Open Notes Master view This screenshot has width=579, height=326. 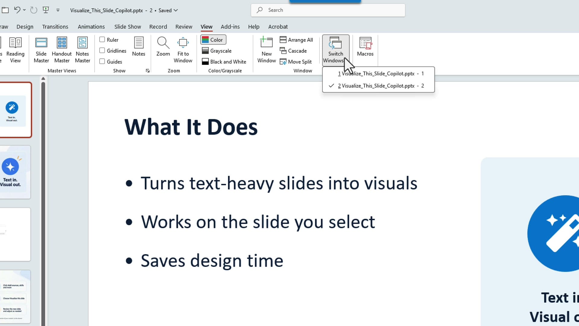tap(82, 50)
